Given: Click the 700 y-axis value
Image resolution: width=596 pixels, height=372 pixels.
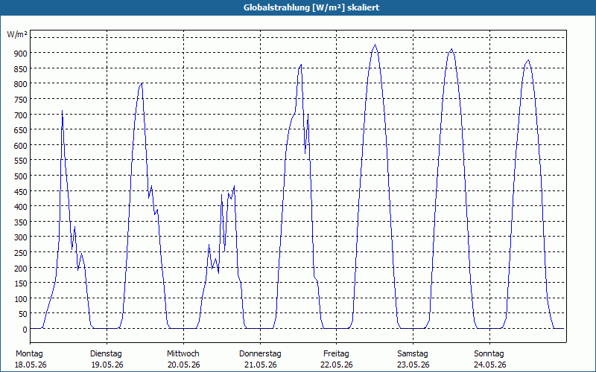Looking at the screenshot, I should click(21, 115).
